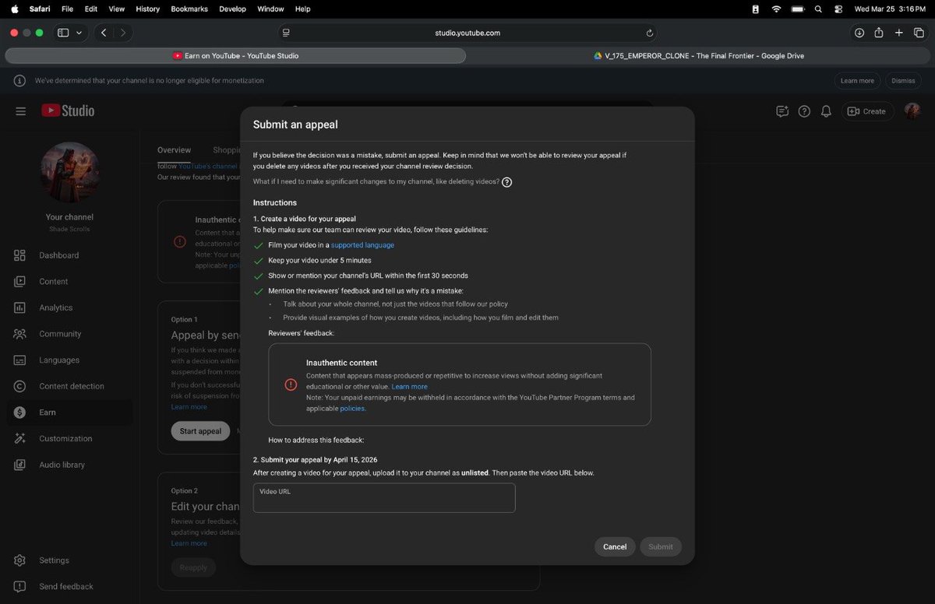935x604 pixels.
Task: Click the Safari address bar
Action: point(467,33)
